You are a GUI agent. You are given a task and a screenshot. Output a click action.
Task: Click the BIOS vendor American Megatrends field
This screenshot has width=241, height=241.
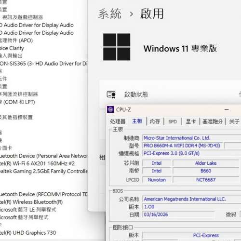191,199
